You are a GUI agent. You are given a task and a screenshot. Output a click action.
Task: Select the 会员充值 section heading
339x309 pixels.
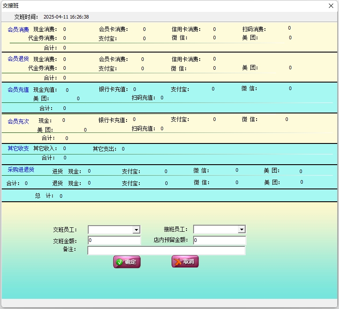click(18, 90)
